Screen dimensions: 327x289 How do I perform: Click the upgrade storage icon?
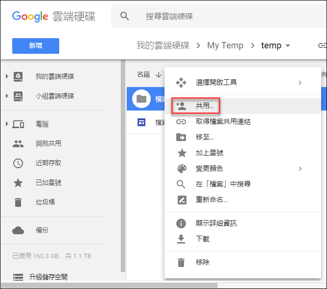[x=18, y=277]
